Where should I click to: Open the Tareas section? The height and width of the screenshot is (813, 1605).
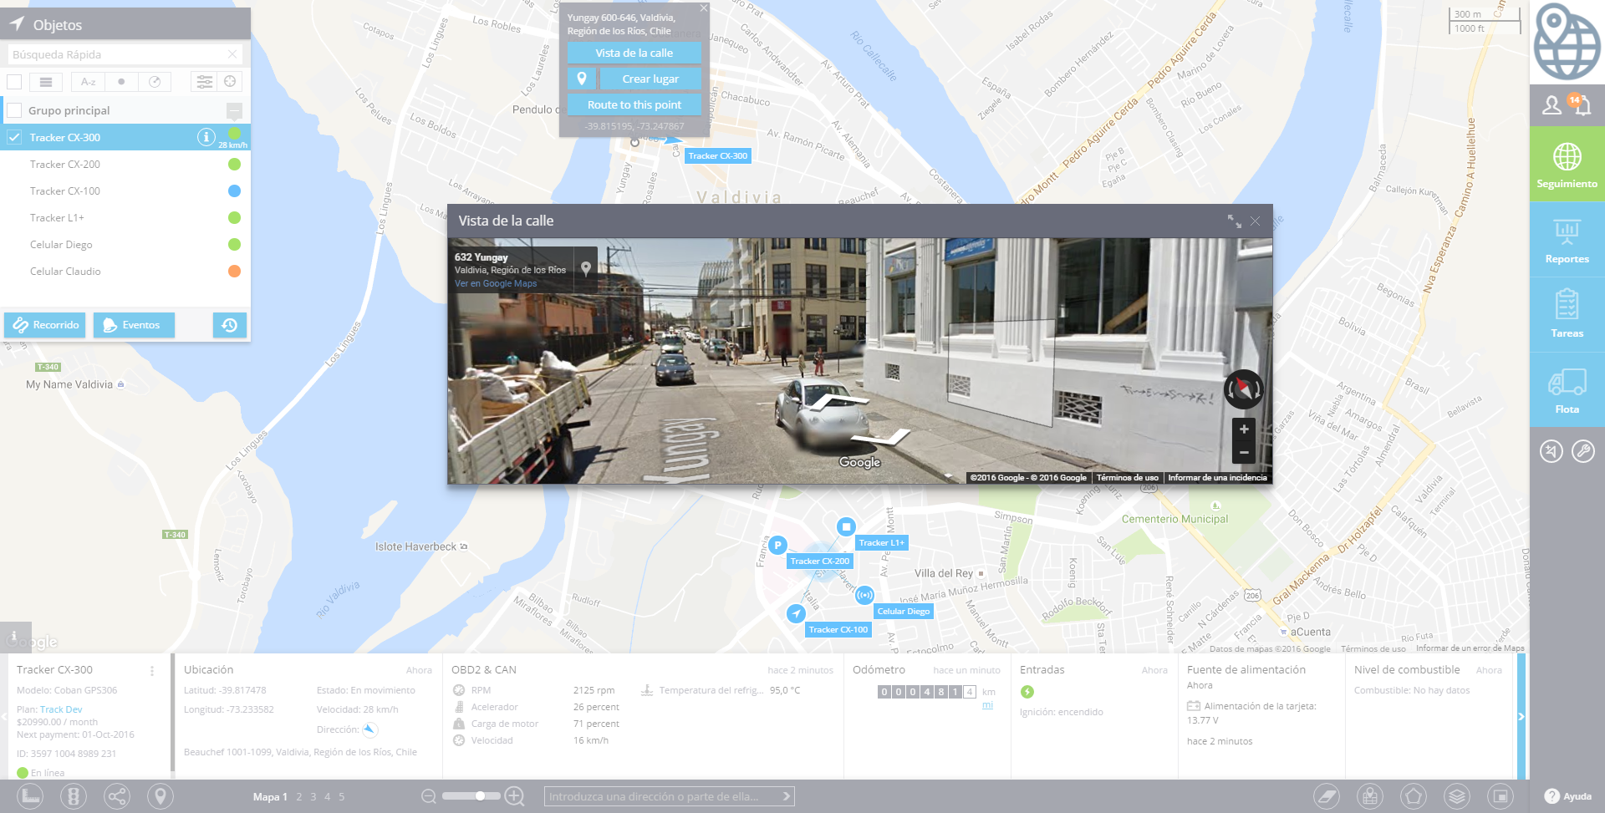pyautogui.click(x=1567, y=315)
